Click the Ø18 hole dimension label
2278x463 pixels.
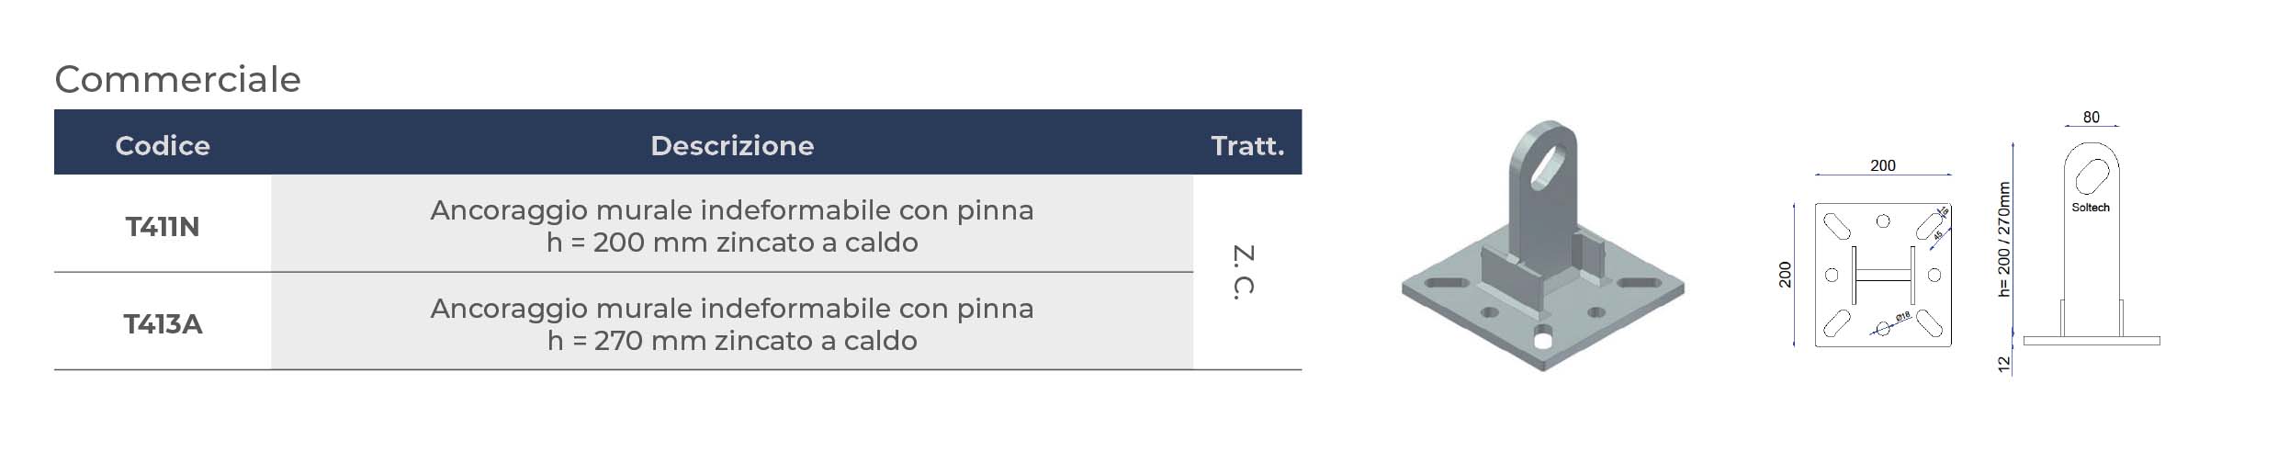[x=1902, y=317]
